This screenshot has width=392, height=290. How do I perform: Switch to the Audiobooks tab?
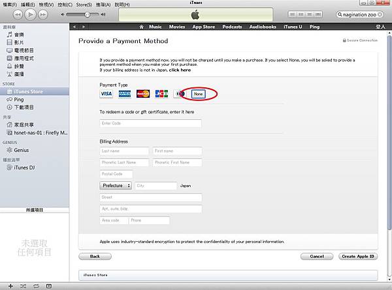click(x=263, y=27)
